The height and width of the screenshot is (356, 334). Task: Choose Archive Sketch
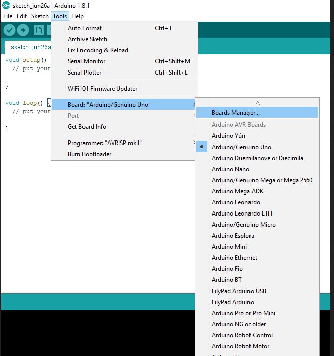[x=124, y=39]
